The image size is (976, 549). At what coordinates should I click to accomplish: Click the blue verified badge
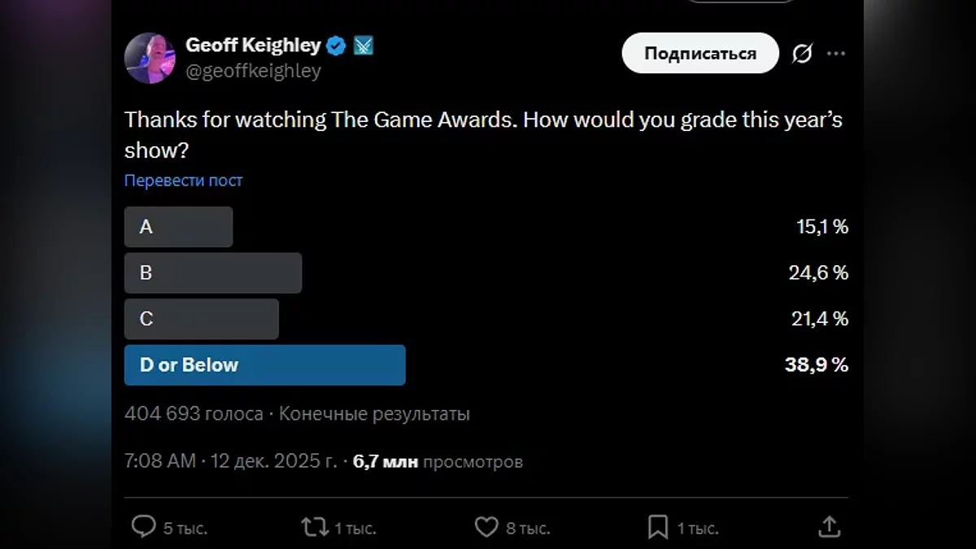click(x=336, y=46)
